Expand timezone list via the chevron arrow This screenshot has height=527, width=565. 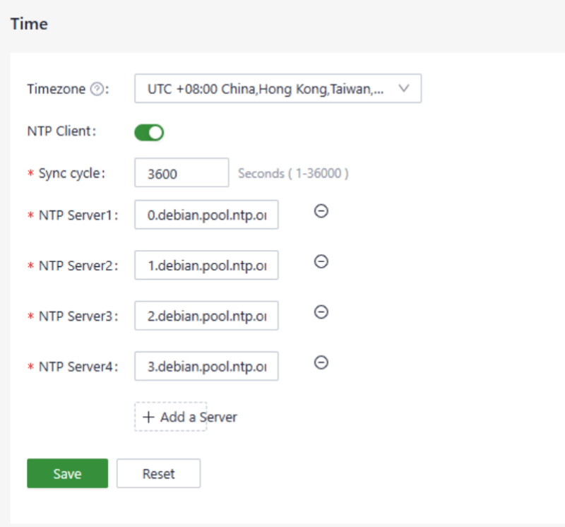404,88
